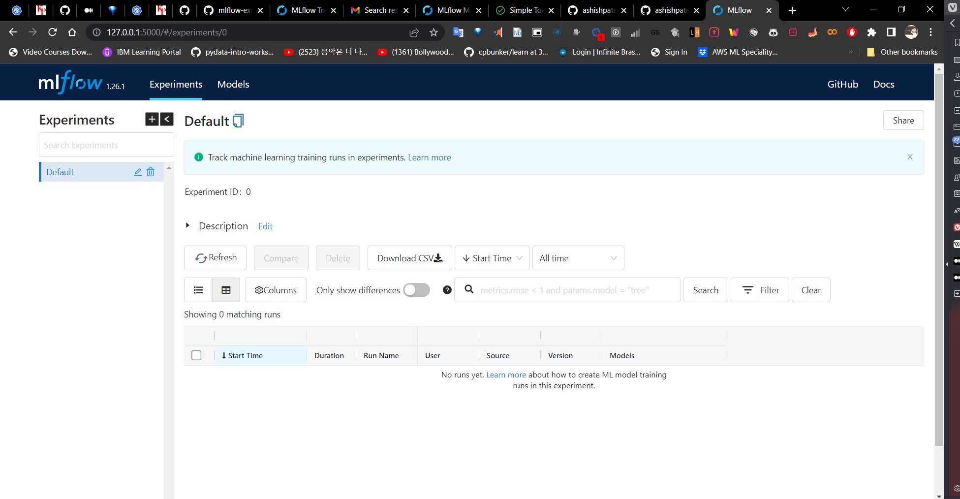Click the page vertical scrollbar

click(939, 260)
